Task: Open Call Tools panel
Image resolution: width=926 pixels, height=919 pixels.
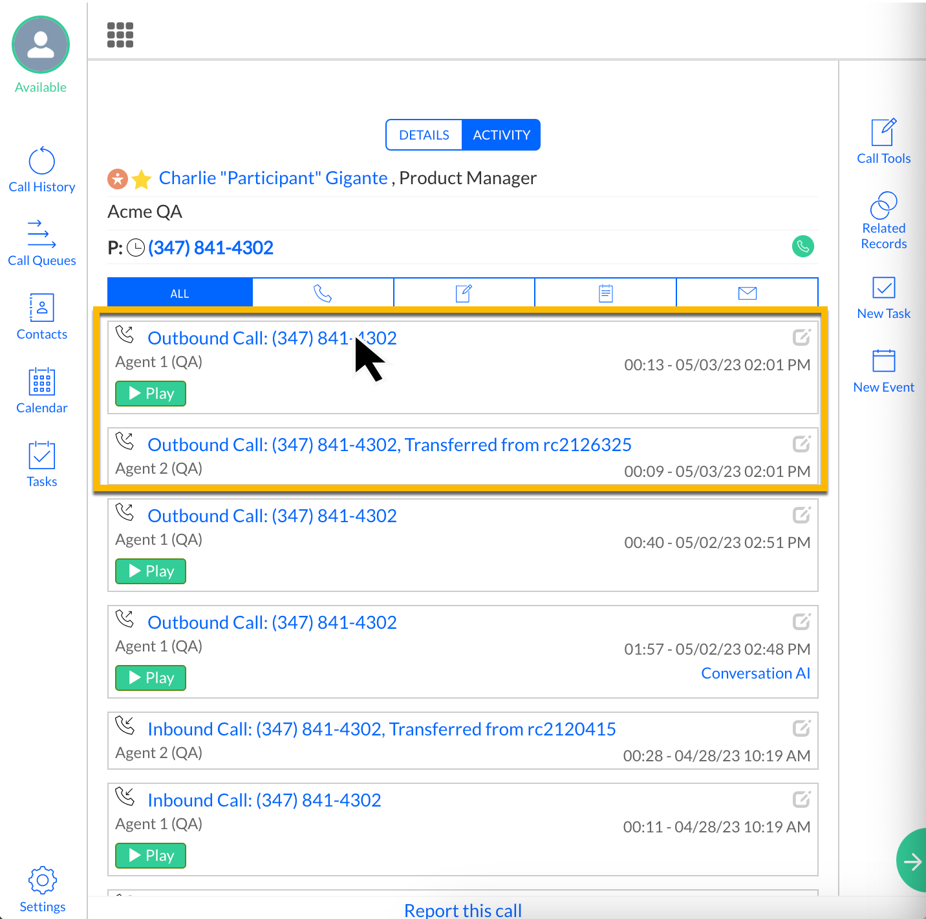Action: click(x=883, y=142)
